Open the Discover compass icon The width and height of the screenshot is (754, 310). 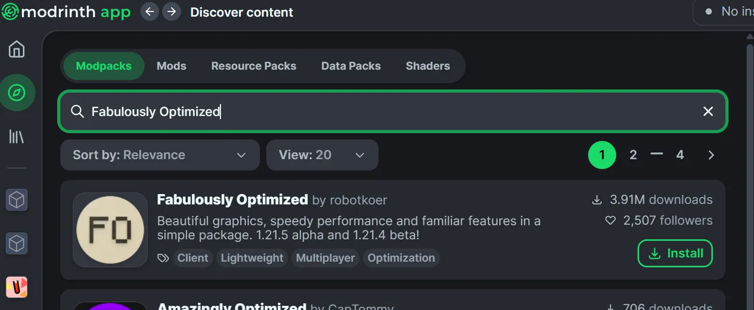[17, 93]
